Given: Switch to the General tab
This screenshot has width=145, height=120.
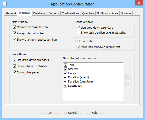Looking at the screenshot, I should [x=11, y=13].
